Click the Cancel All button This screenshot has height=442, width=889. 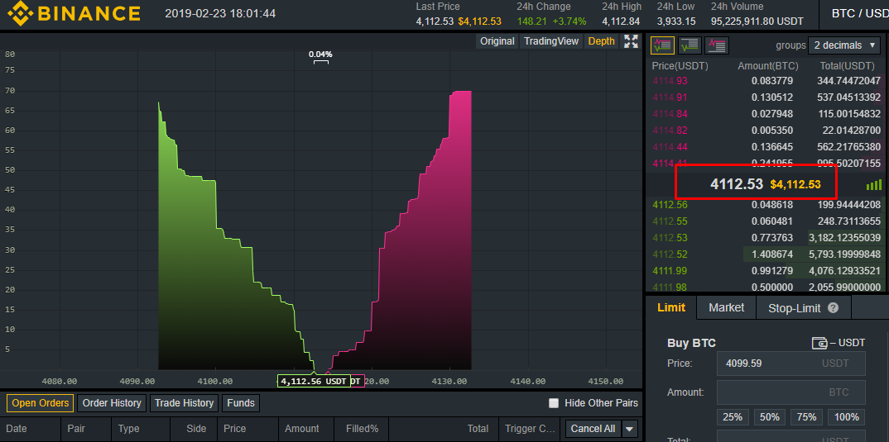[593, 429]
